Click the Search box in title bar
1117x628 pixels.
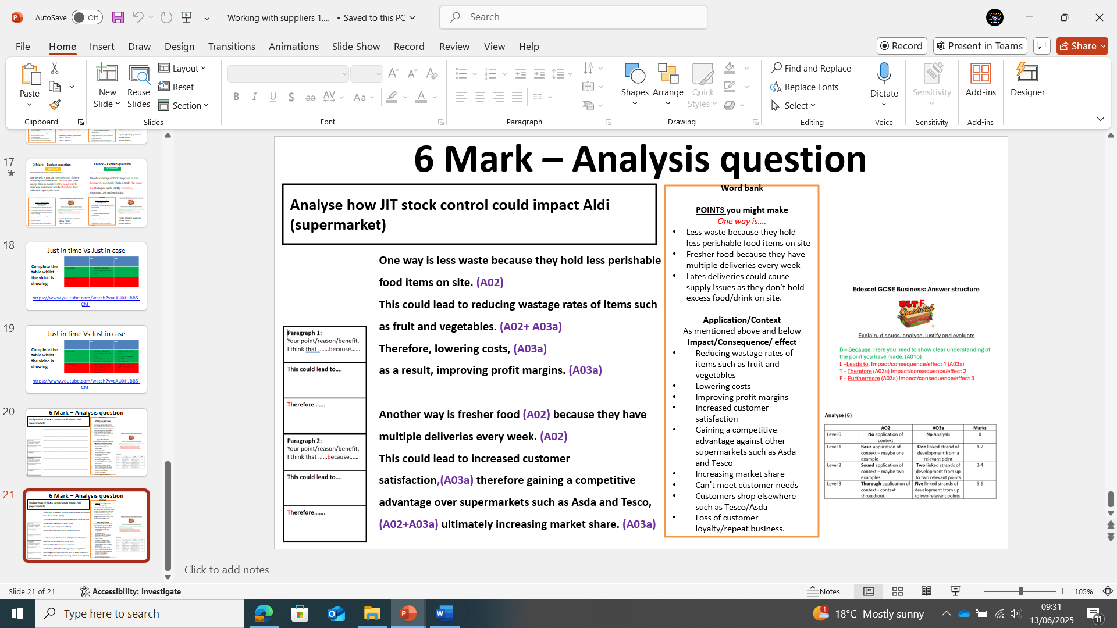click(x=574, y=17)
